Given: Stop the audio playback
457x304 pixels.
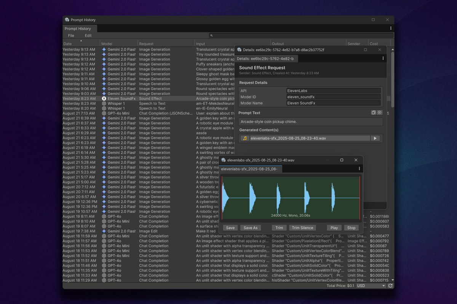Looking at the screenshot, I should (351, 227).
